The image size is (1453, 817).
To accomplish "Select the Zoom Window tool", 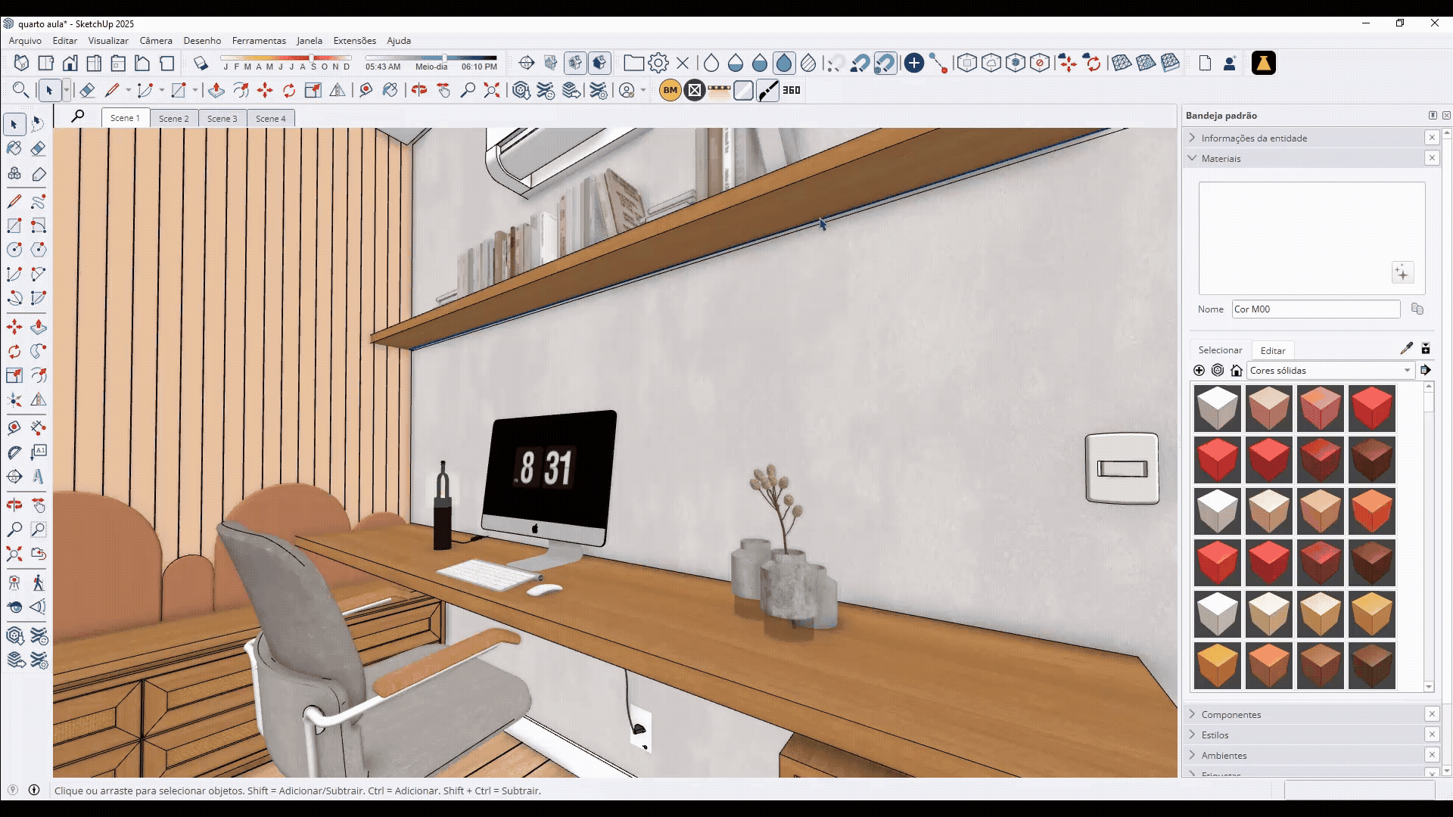I will 39,530.
